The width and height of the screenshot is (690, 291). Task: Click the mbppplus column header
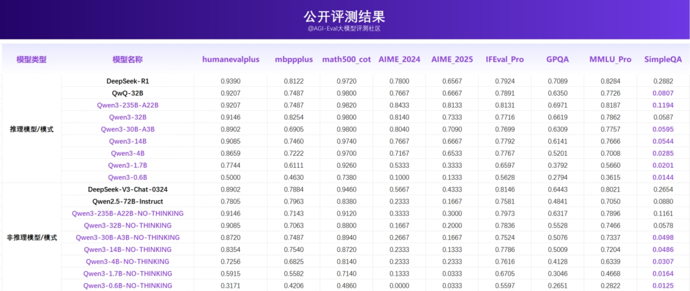point(294,59)
